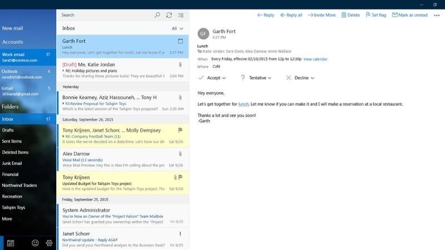
Task: Open Janet Schorr Northwind Update message
Action: [x=122, y=239]
